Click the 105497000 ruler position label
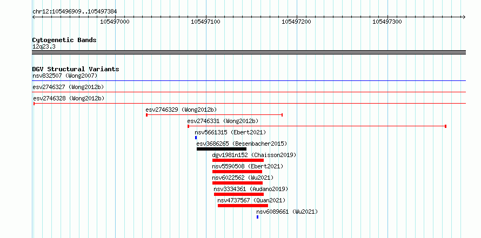 pos(115,22)
